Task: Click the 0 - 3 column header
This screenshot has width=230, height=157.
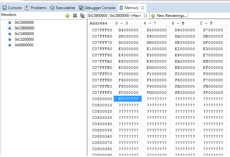Action: pyautogui.click(x=128, y=23)
